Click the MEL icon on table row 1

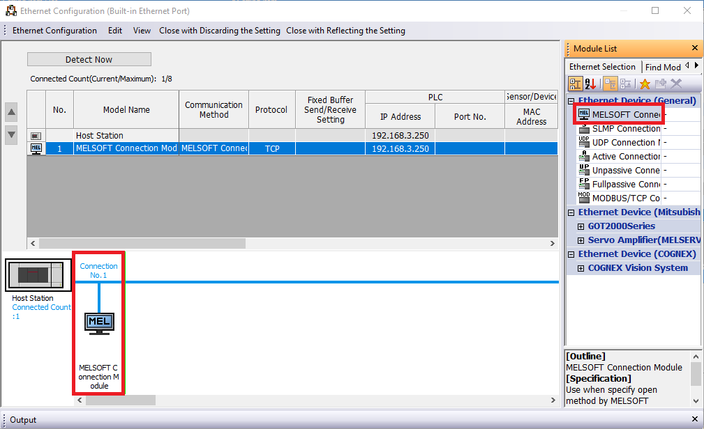pyautogui.click(x=36, y=149)
